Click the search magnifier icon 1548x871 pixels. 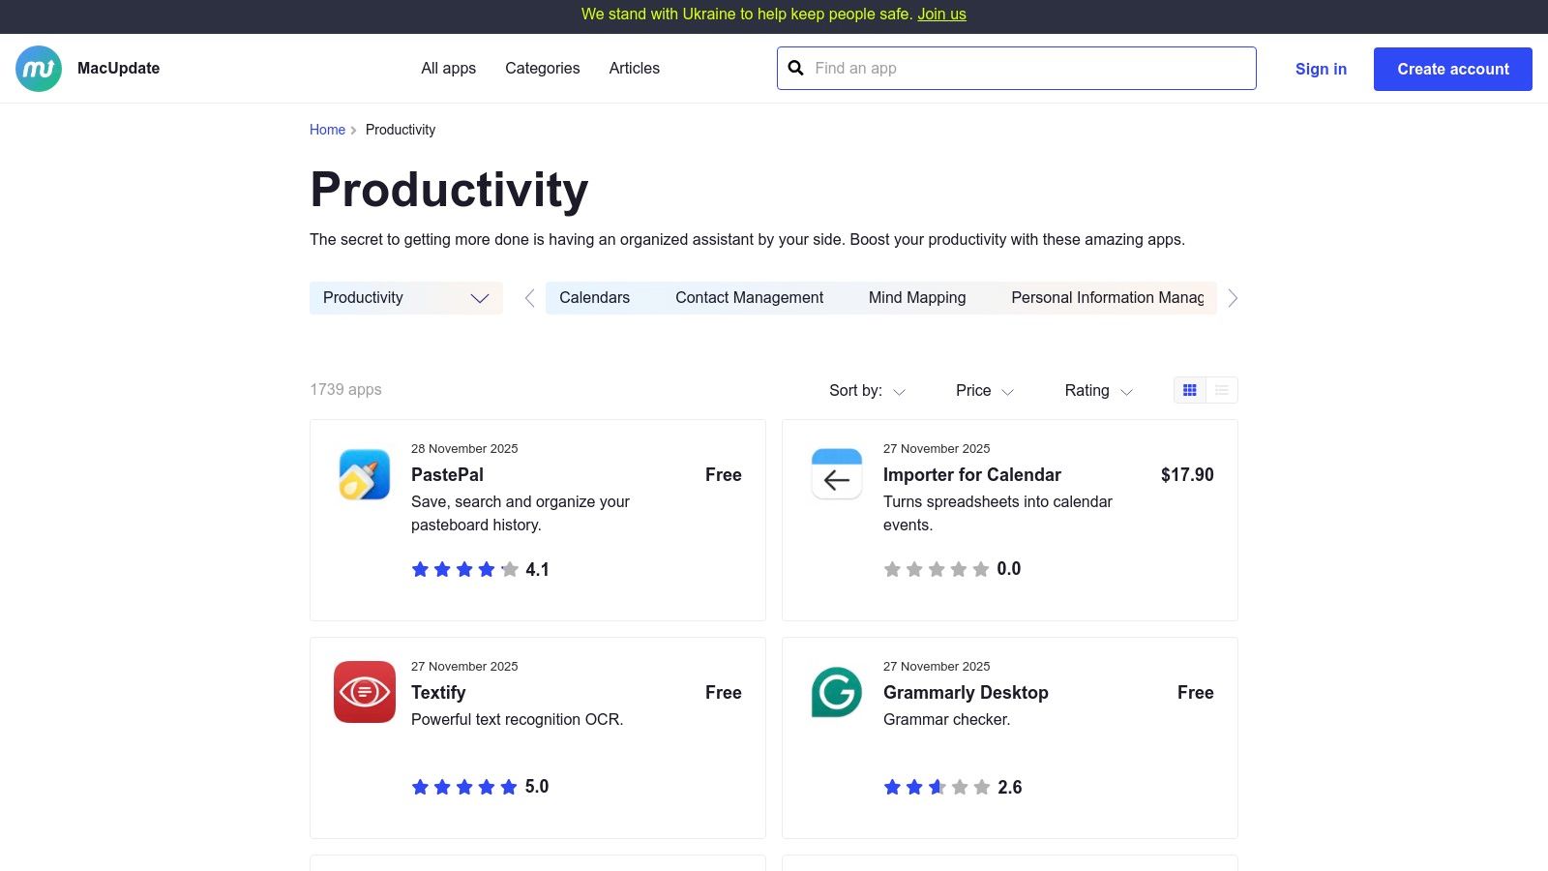(x=796, y=68)
